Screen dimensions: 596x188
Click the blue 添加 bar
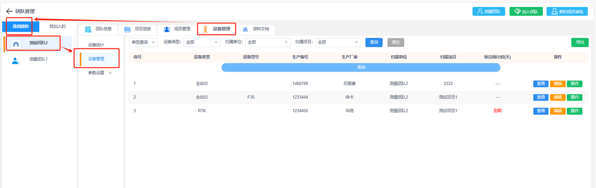click(x=360, y=67)
